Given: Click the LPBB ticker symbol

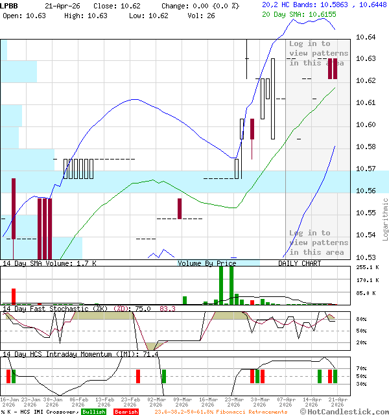Looking at the screenshot, I should point(9,5).
